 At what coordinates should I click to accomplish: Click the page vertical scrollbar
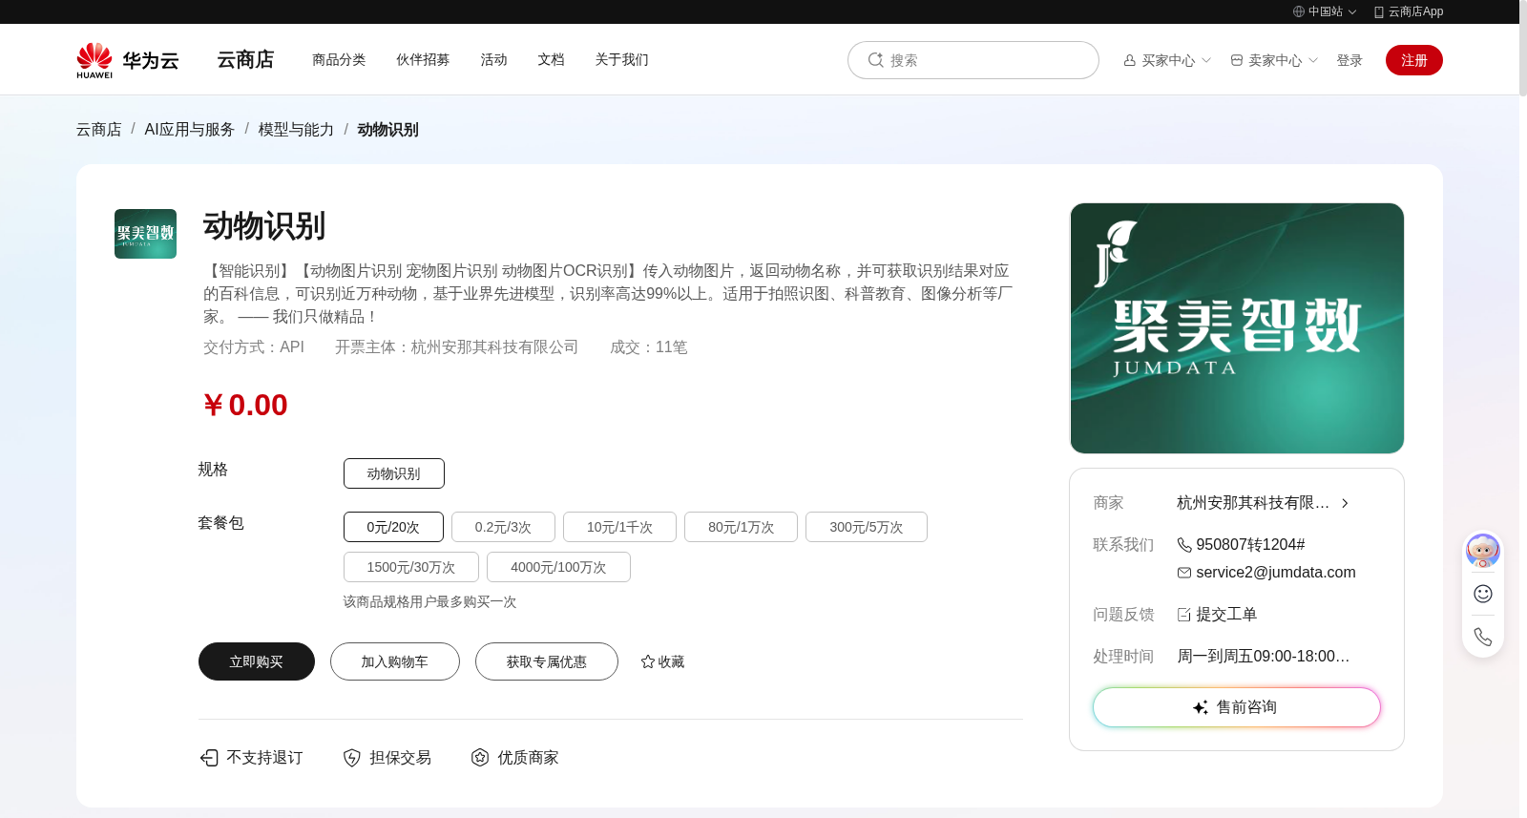tap(1523, 48)
